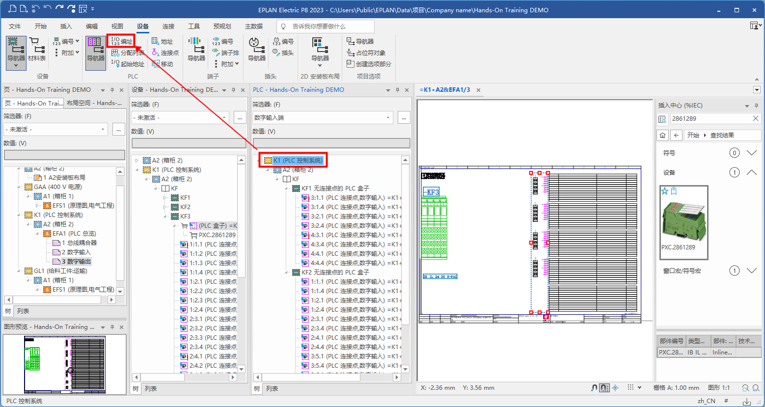Image resolution: width=765 pixels, height=407 pixels.
Task: Click the PLC 地址 command
Action: (162, 41)
